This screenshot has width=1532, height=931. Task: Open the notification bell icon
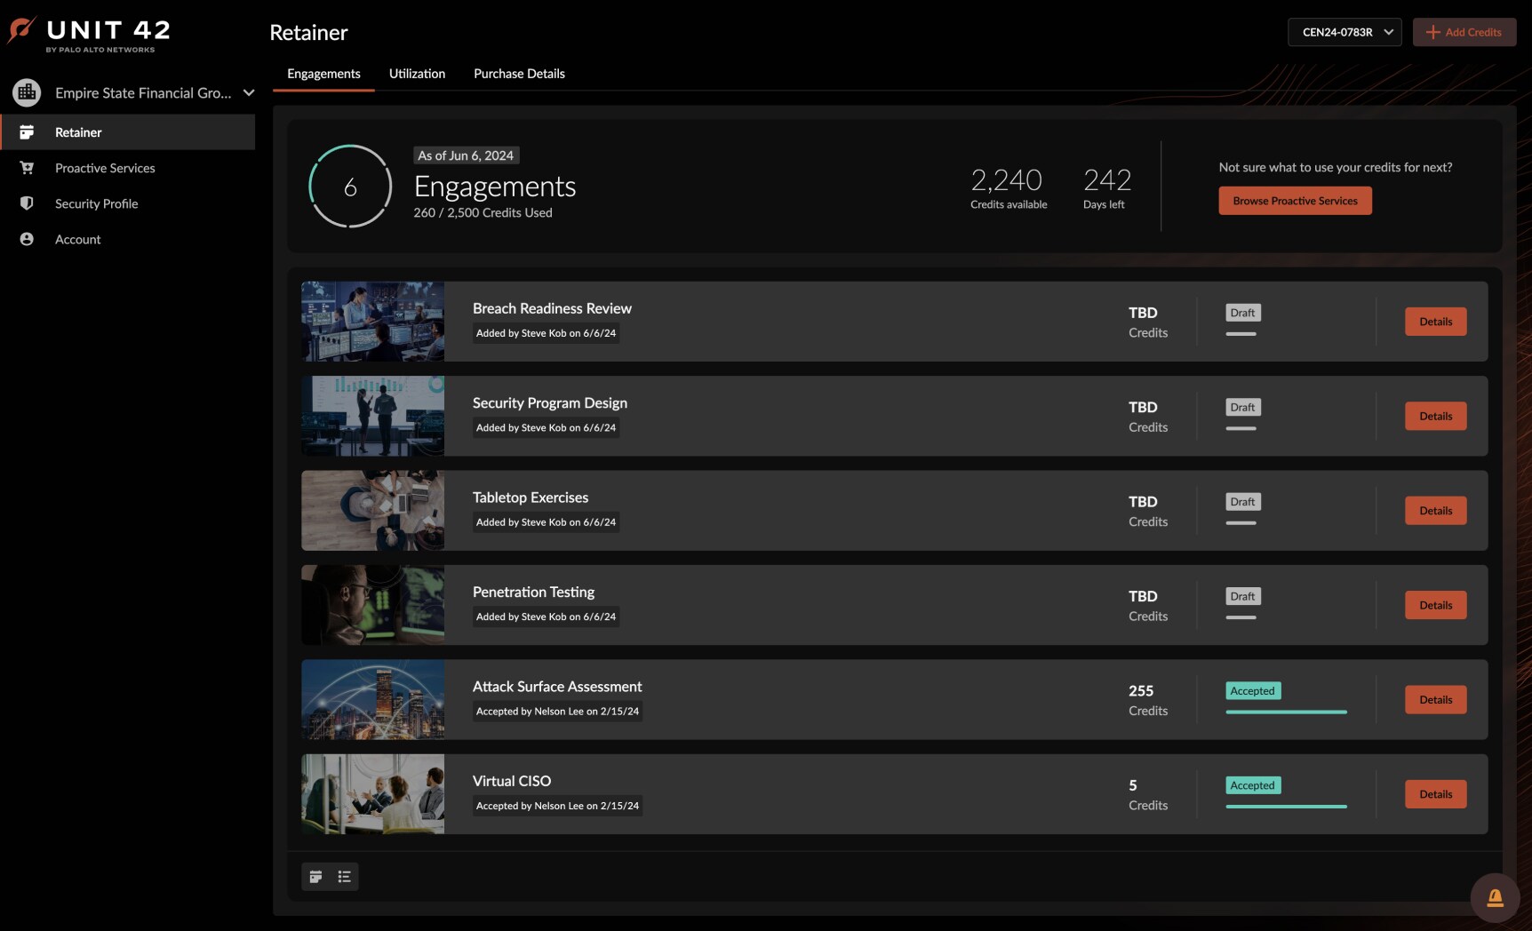coord(1495,897)
